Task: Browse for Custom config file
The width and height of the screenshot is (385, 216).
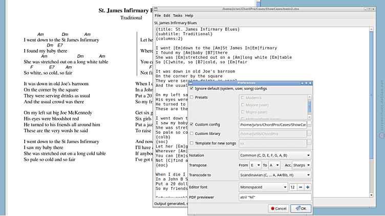Action: 309,125
